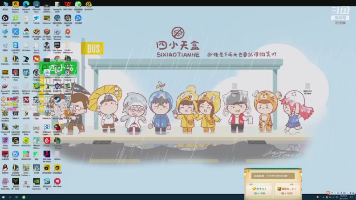Launch the Origin desktop shortcut
This screenshot has height=200, width=356.
point(68,32)
